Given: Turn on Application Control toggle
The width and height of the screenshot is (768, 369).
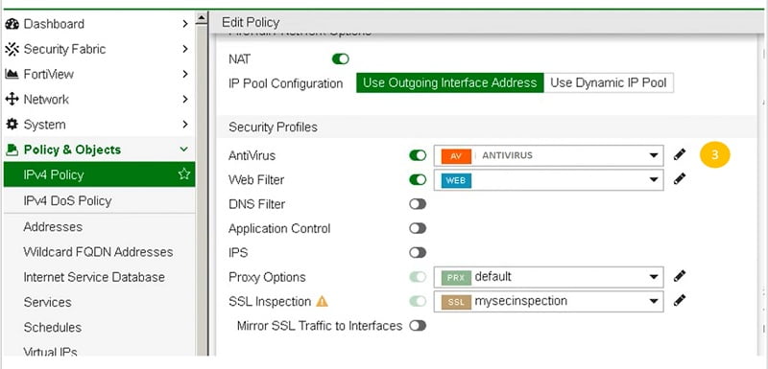Looking at the screenshot, I should click(x=418, y=228).
